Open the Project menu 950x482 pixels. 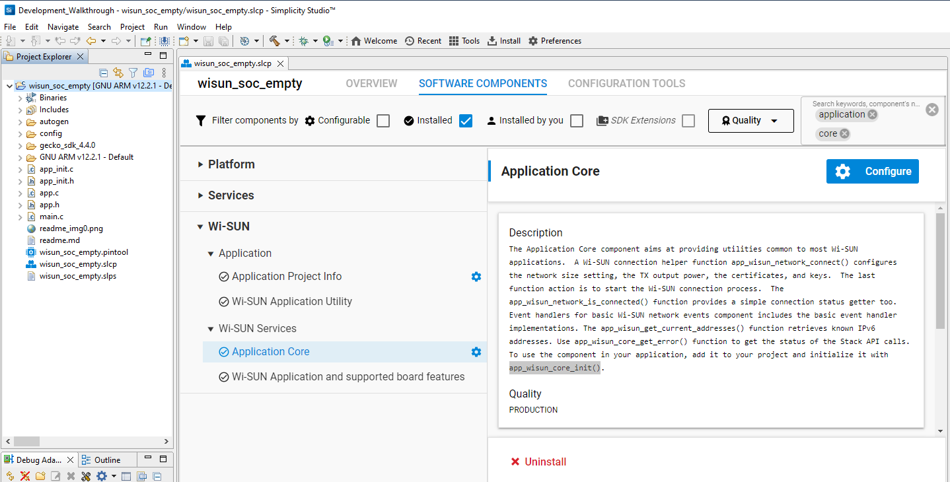pos(132,27)
